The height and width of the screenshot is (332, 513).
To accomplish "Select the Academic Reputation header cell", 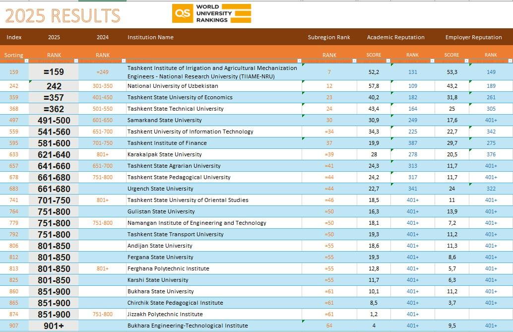I will click(395, 37).
